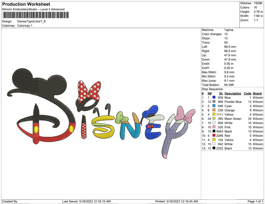The image size is (265, 204).
Task: Click the "Stops:" value 13
Action: coord(226,38)
